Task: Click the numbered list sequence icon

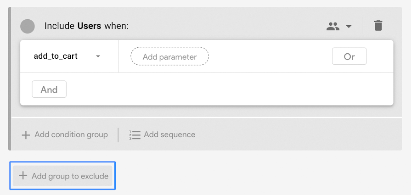Action: 135,135
